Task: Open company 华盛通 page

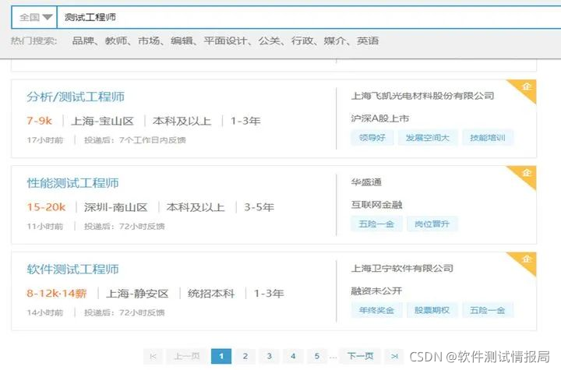Action: pos(366,182)
